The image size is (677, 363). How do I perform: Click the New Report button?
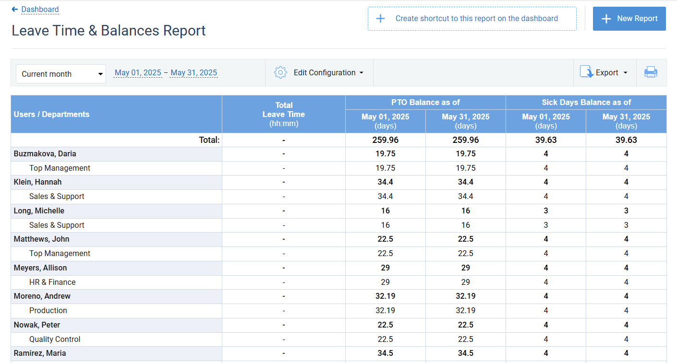tap(629, 19)
